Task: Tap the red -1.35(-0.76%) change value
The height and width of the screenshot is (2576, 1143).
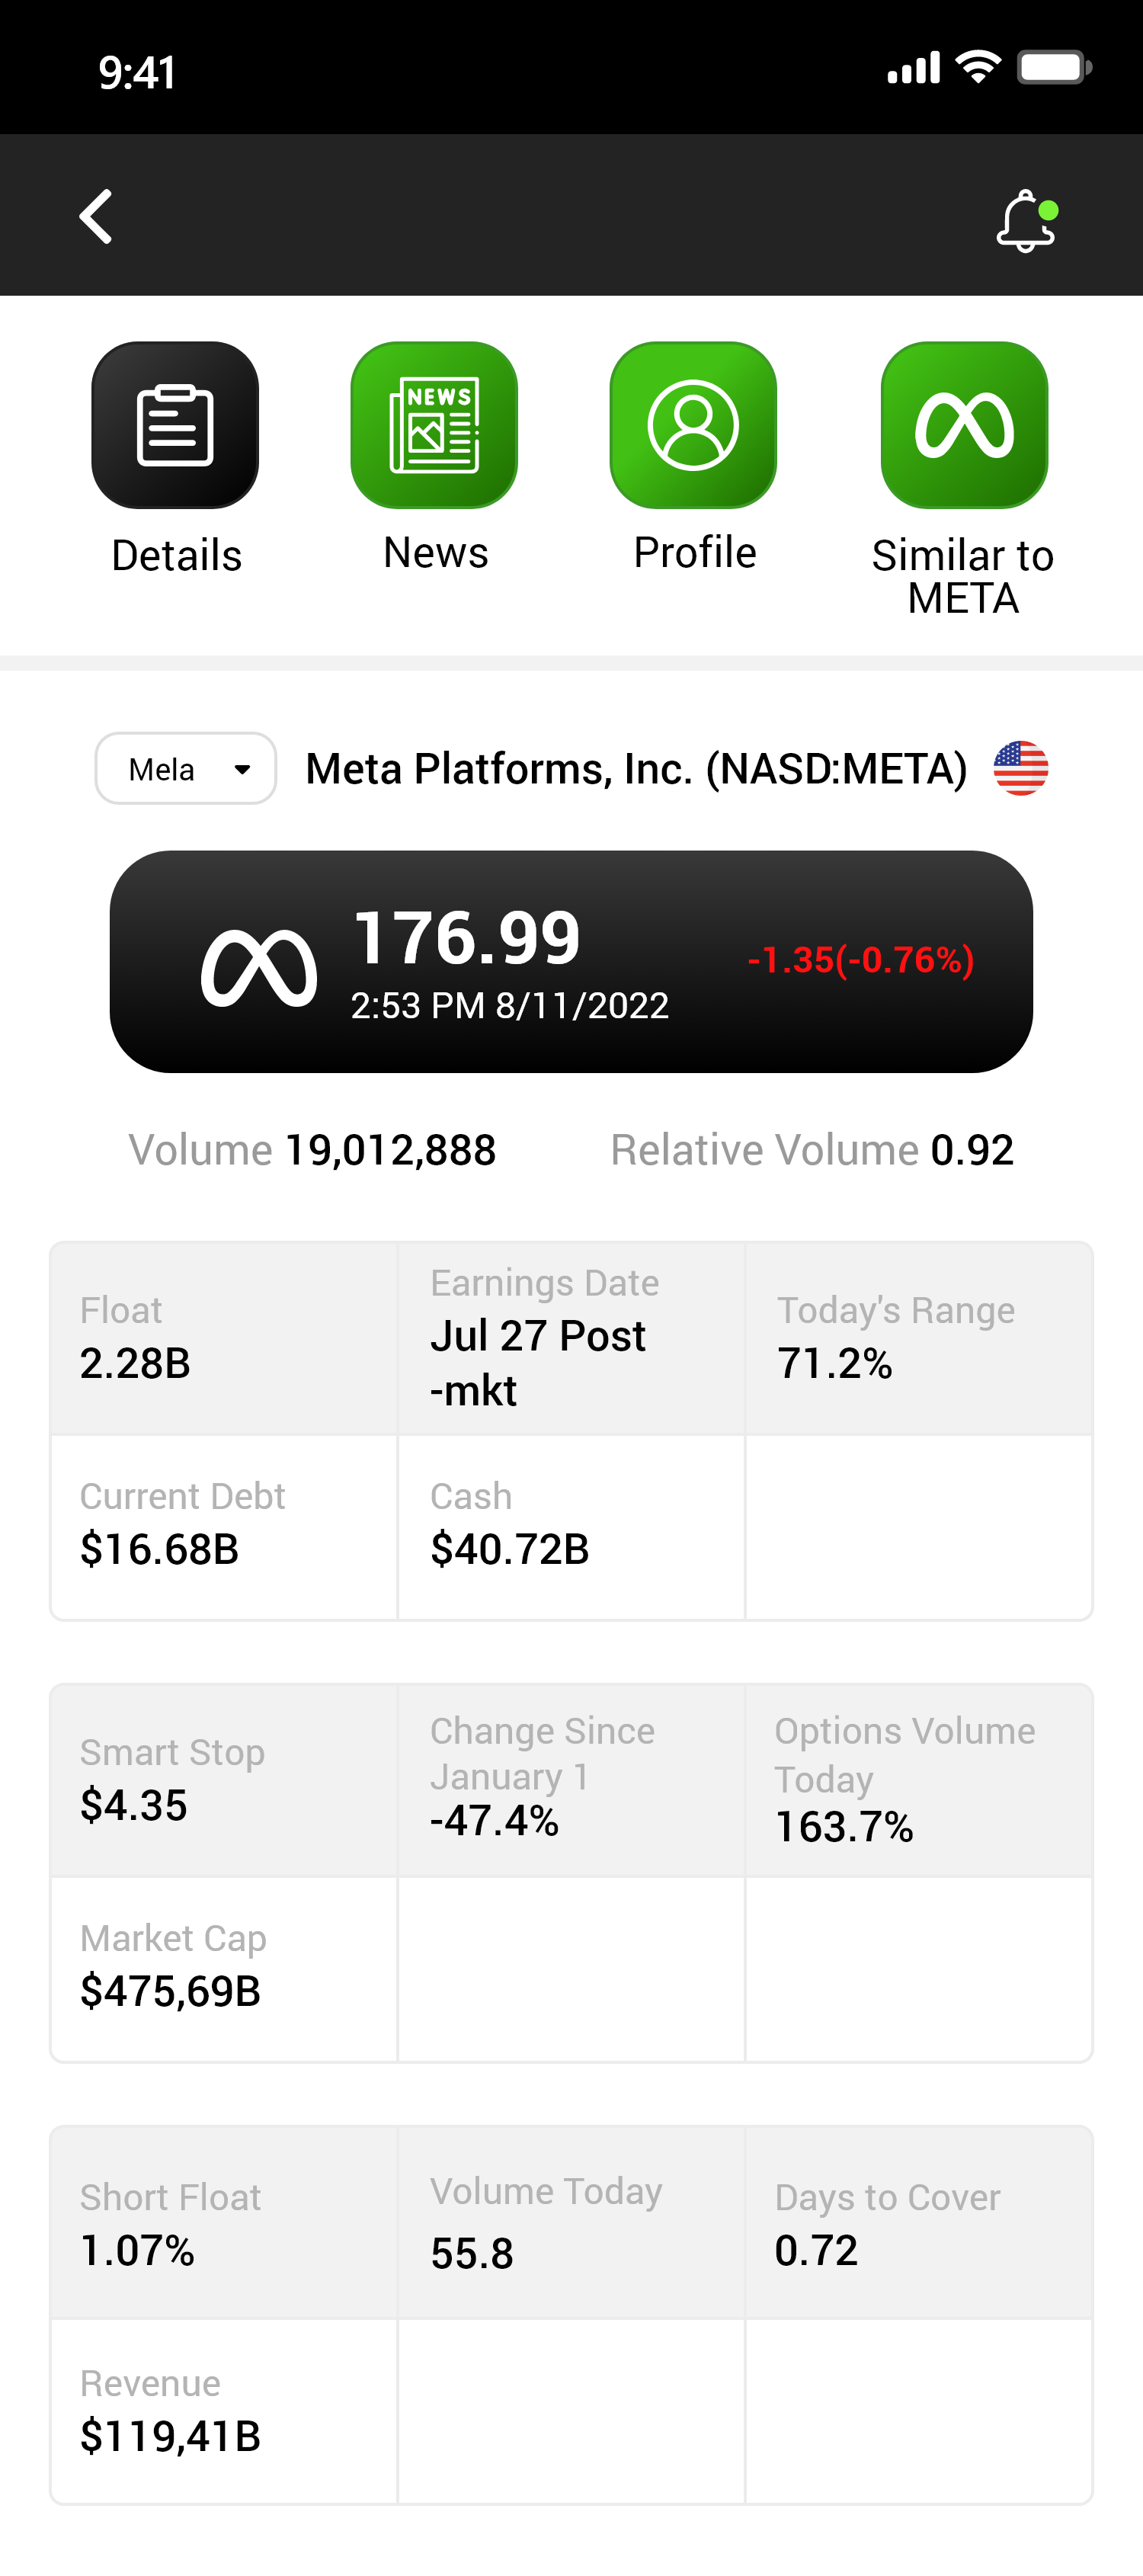Action: (860, 960)
